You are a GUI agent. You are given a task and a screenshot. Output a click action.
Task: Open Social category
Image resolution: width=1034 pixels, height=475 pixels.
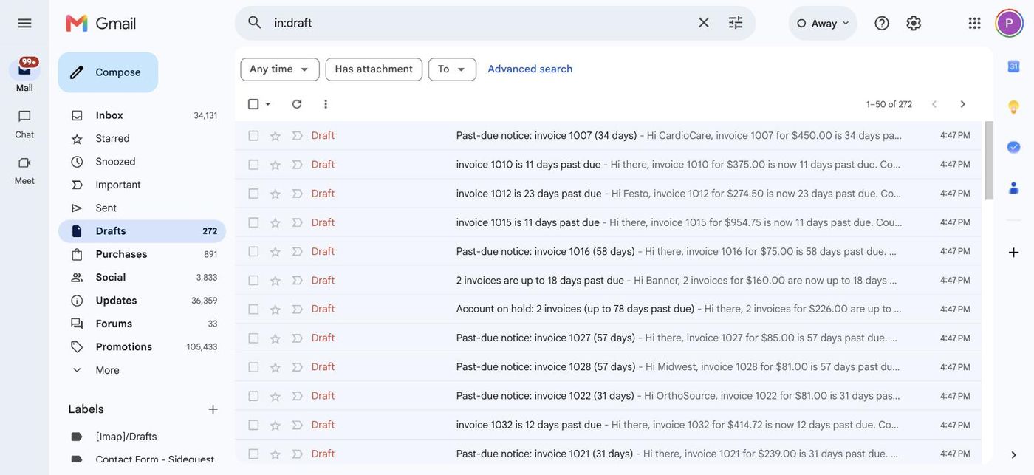tap(142, 278)
